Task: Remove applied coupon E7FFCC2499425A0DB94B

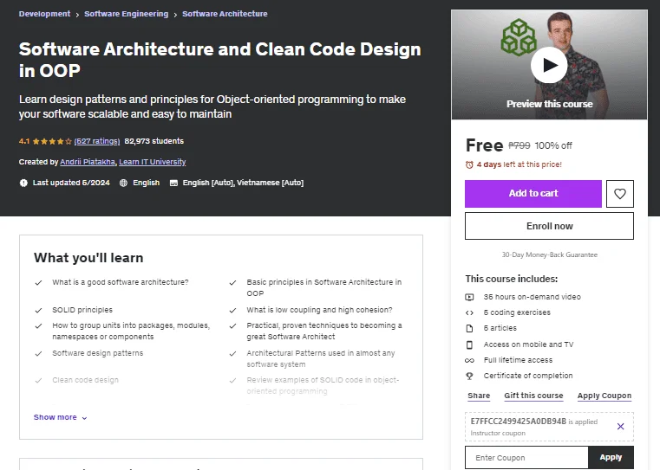Action: pos(620,427)
